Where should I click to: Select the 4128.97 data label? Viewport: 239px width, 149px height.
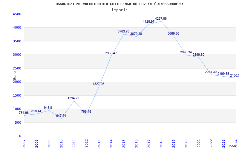pyautogui.click(x=148, y=21)
